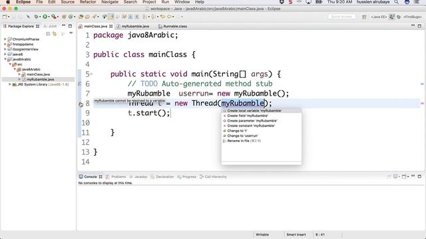Open the File menu

coord(39,2)
